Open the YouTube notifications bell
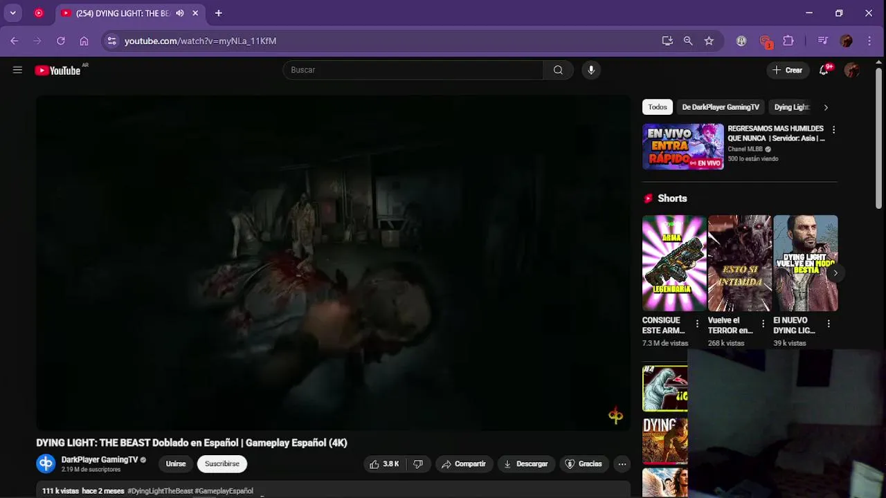Screen dimensions: 886x498 [824, 70]
